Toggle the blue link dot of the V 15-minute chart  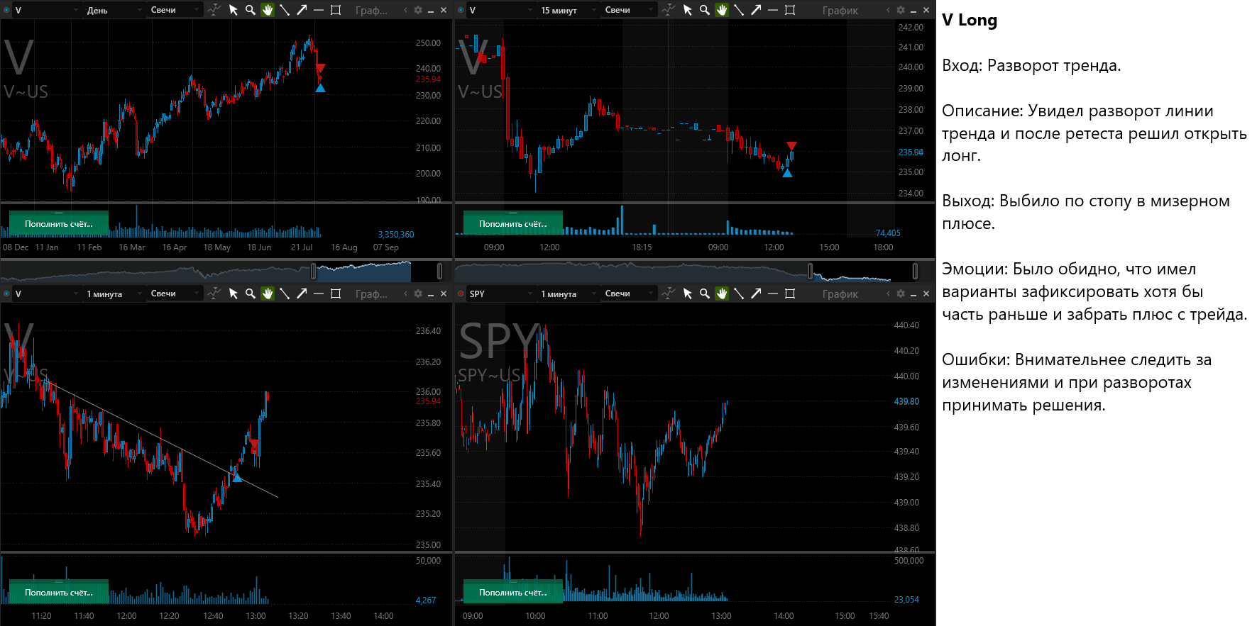pyautogui.click(x=461, y=10)
